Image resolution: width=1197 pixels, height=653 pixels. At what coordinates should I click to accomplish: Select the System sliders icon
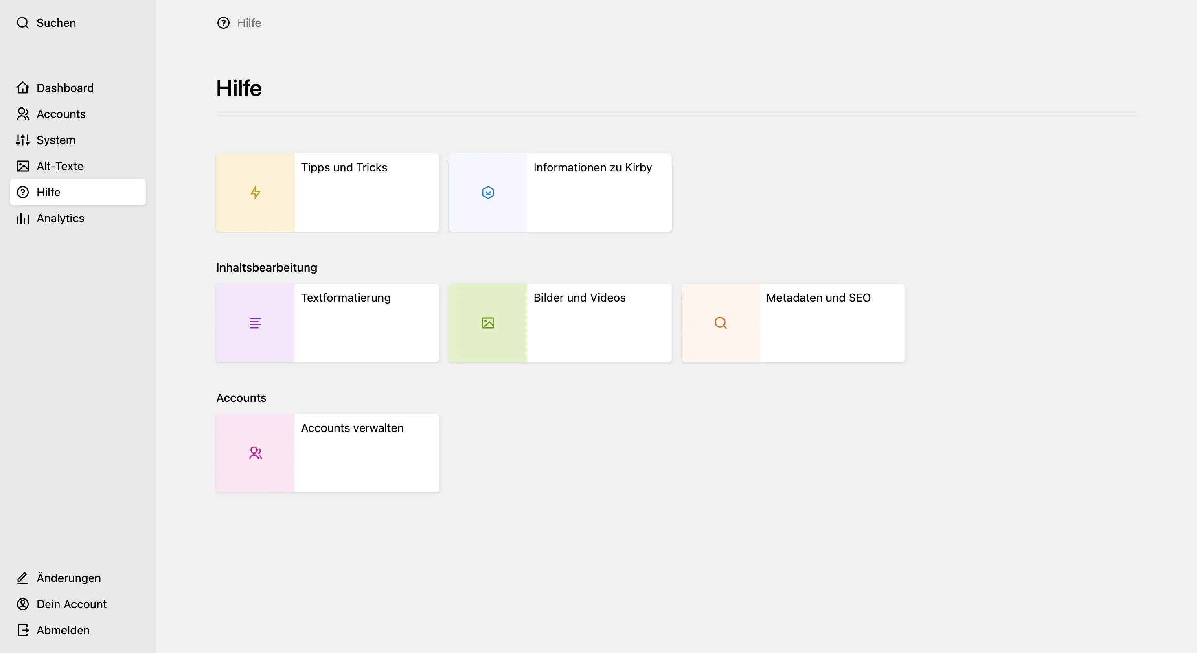click(x=23, y=140)
